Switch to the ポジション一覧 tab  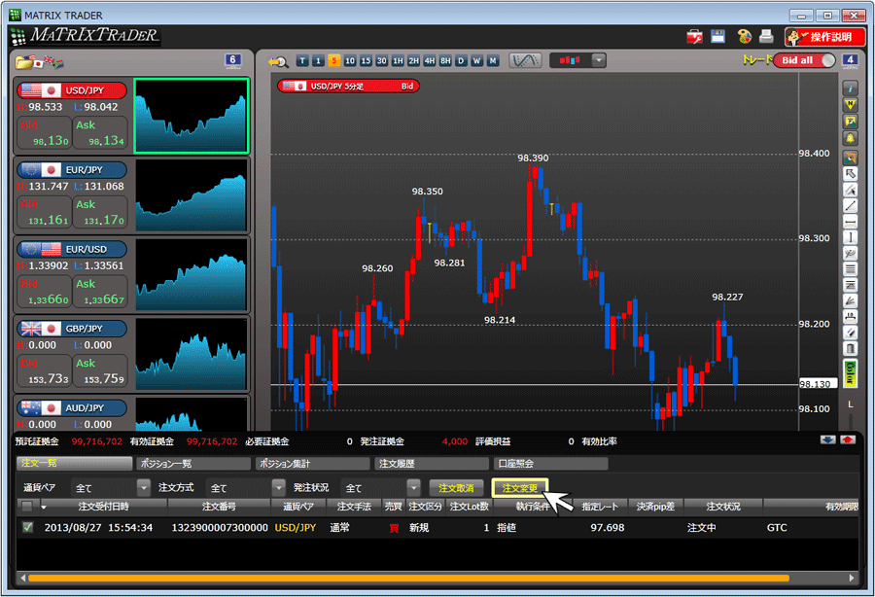193,463
